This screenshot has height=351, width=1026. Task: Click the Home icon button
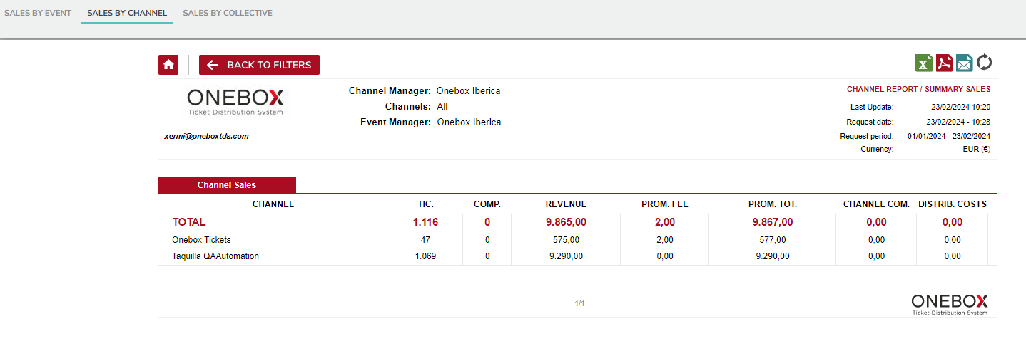click(168, 65)
